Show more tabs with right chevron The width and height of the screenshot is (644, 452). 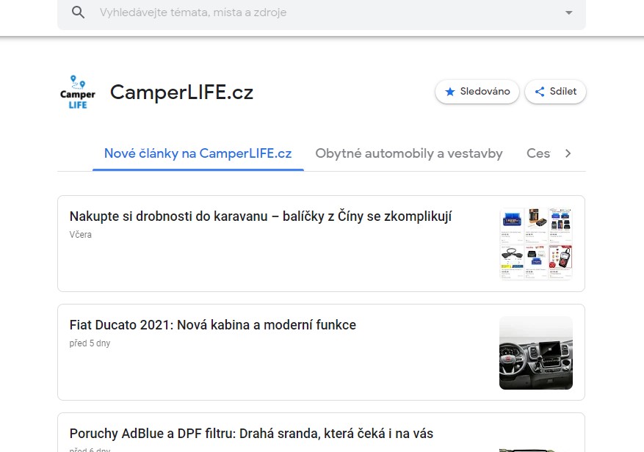568,153
